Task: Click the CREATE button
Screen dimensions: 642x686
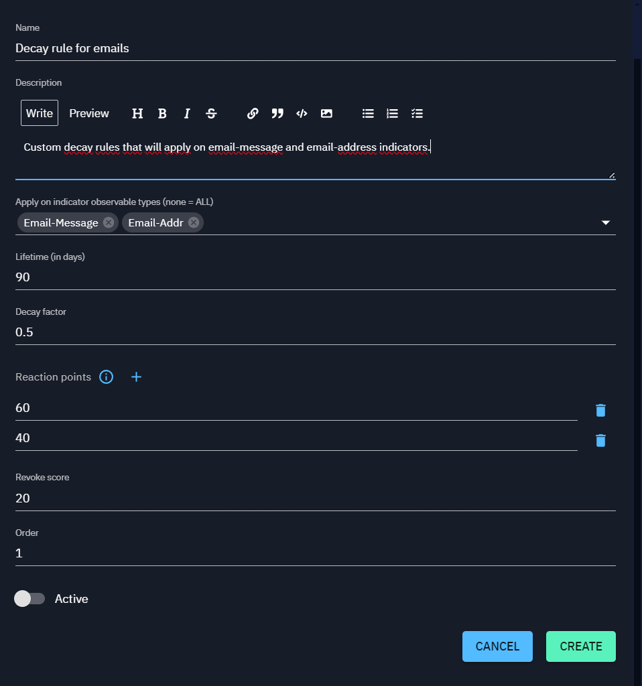Action: click(x=580, y=646)
